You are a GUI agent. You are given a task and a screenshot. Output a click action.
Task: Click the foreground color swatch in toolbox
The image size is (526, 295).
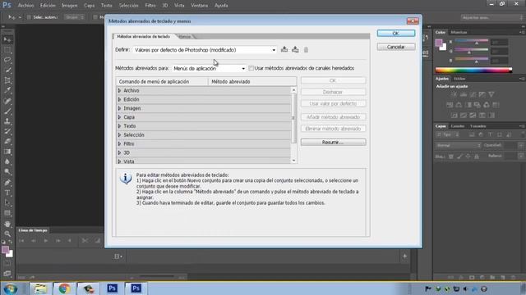click(5, 250)
